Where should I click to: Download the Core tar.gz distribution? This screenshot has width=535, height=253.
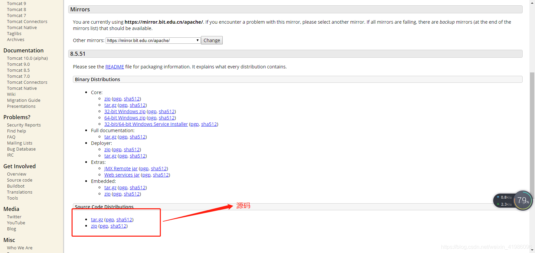[110, 105]
